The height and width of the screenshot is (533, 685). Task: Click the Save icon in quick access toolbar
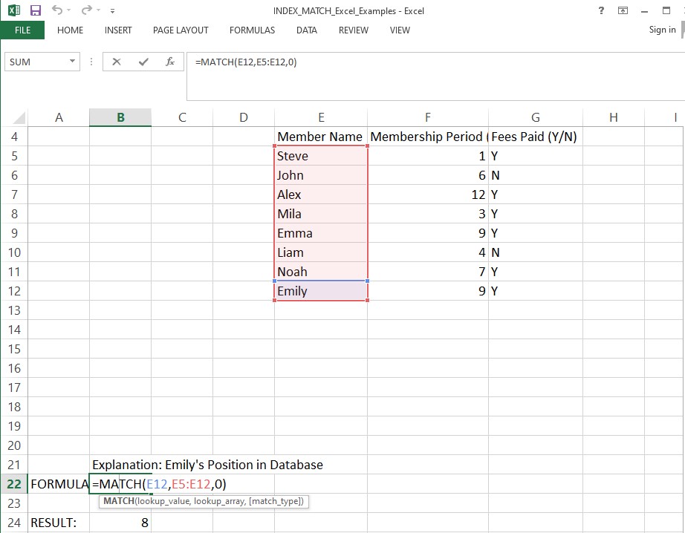pos(36,11)
